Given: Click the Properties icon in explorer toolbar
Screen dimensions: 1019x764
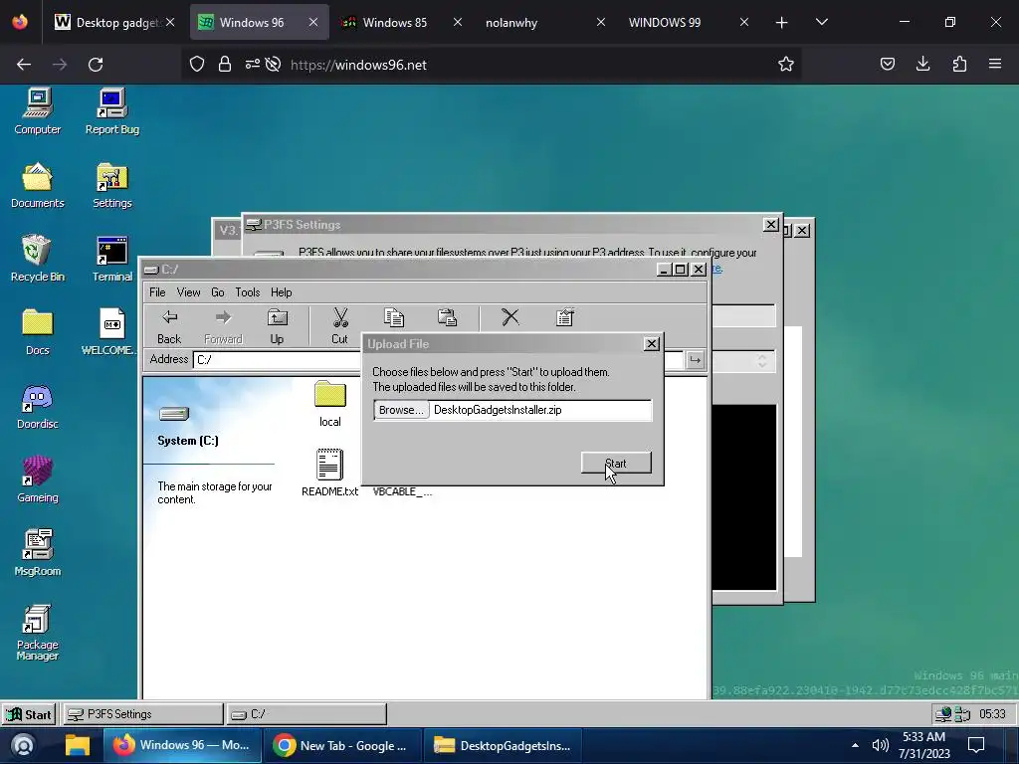Looking at the screenshot, I should click(565, 317).
